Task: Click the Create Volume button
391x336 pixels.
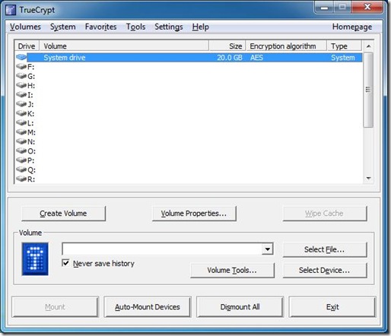Action: [63, 214]
